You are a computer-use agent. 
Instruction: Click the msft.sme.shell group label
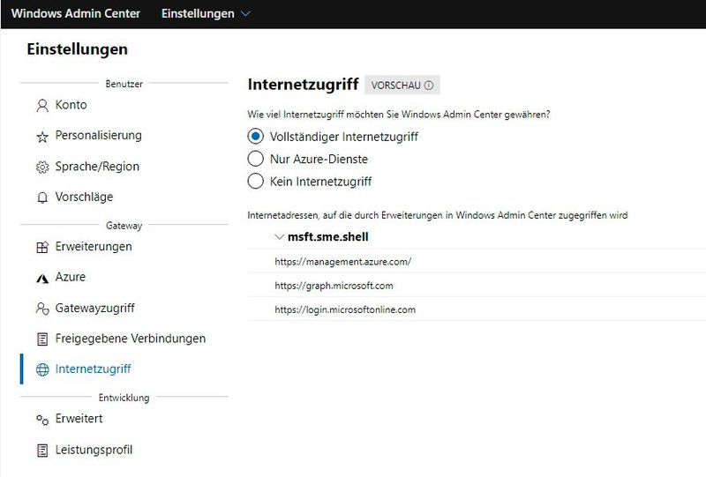(x=327, y=236)
